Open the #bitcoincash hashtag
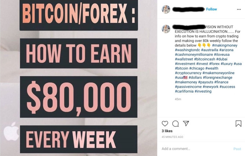 click(204, 59)
